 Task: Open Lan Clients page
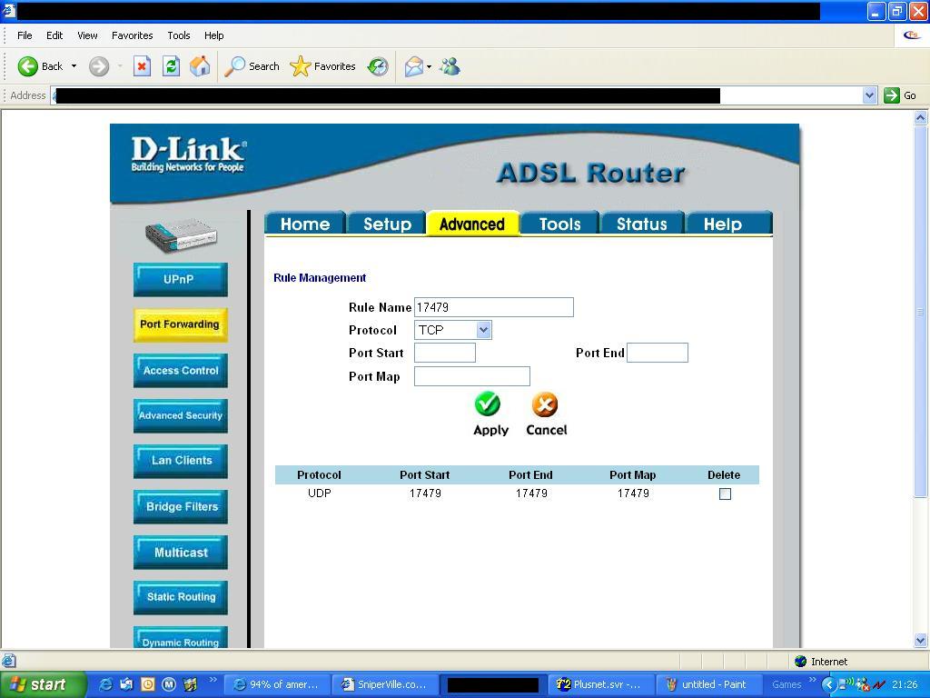point(181,461)
